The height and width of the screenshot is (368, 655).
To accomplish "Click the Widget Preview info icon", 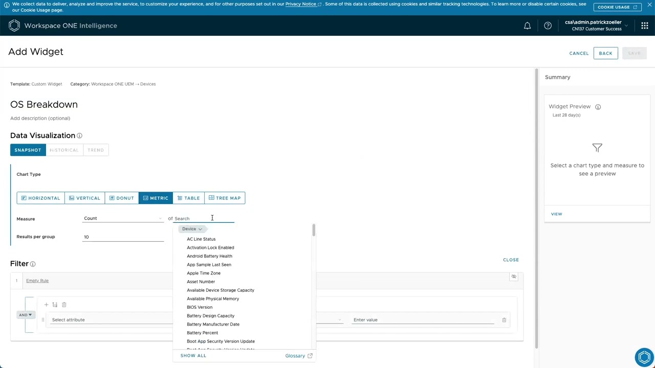I will point(598,107).
